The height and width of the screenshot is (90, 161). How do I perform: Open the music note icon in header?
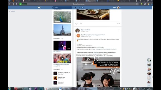pyautogui.click(x=79, y=7)
